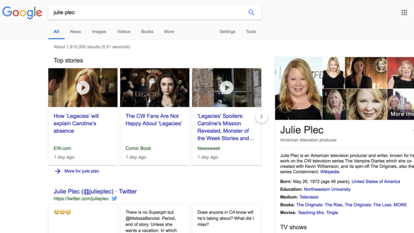Image resolution: width=414 pixels, height=233 pixels.
Task: Open the Northwestern University link
Action: point(327,190)
